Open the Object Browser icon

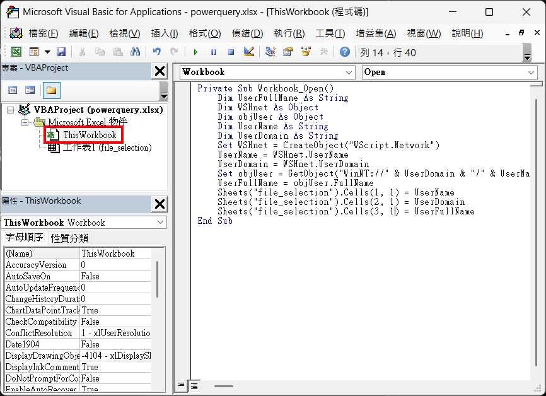306,52
